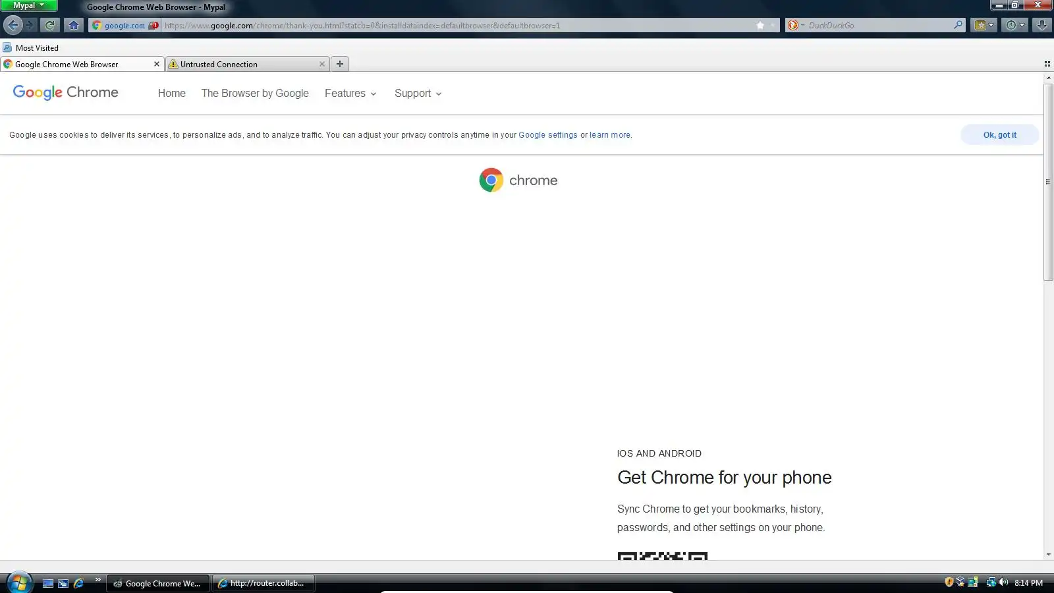
Task: Go forward with the forward arrow button
Action: pyautogui.click(x=30, y=25)
